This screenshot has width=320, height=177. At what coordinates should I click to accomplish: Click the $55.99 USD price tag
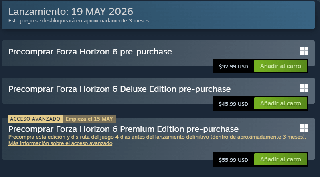[x=233, y=160]
